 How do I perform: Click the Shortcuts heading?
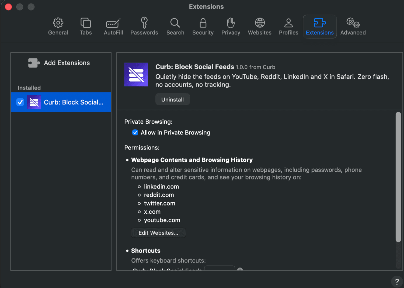pyautogui.click(x=146, y=251)
